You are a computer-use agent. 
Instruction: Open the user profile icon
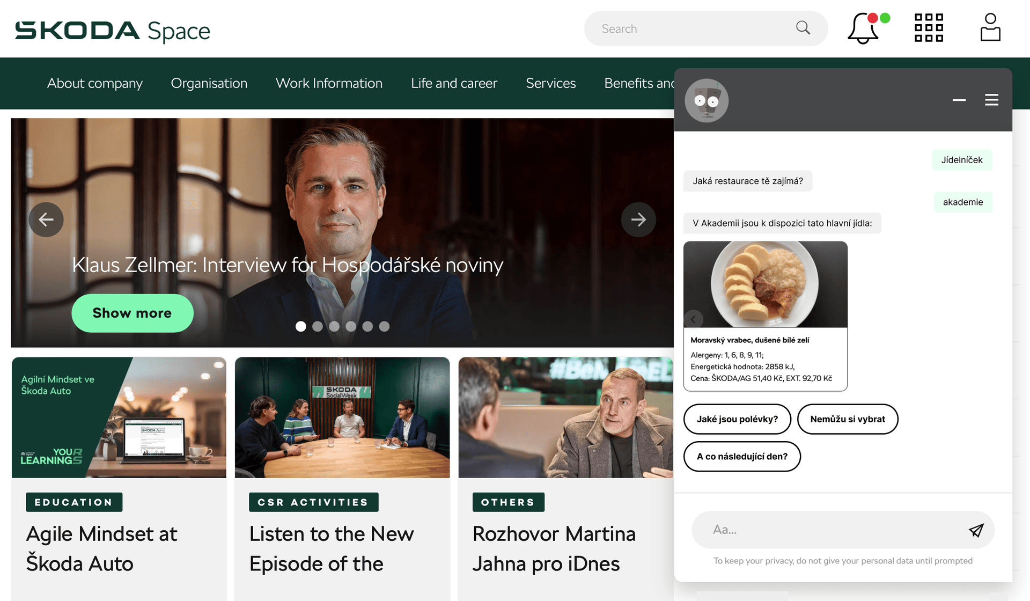click(x=990, y=28)
